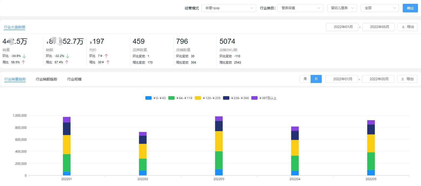Select the 行业销量趋势 tab
Screen dimensions: 421x186
pos(15,79)
